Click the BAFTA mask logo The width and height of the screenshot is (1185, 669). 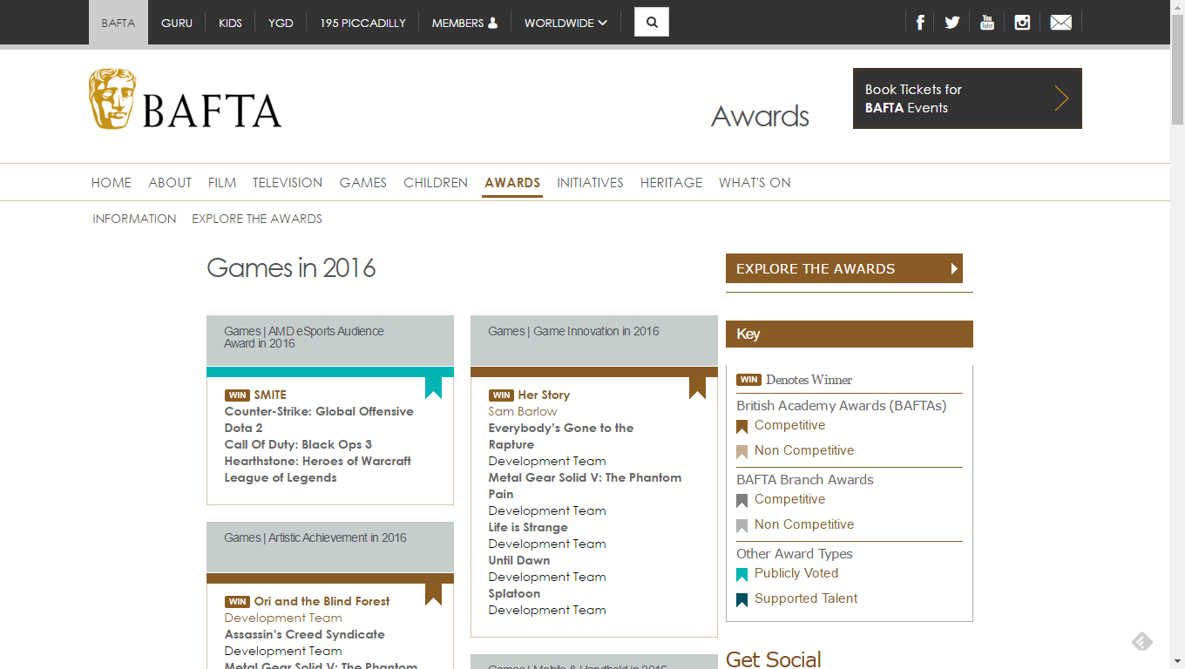pyautogui.click(x=113, y=100)
